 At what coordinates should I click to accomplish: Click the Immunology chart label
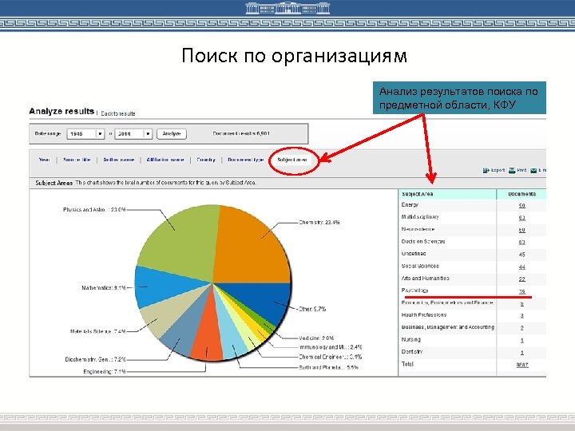pos(331,347)
